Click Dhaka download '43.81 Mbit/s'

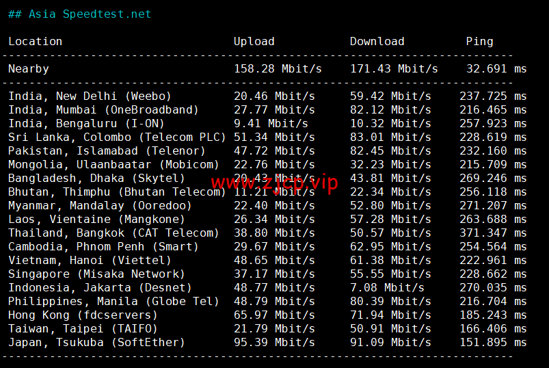(390, 178)
